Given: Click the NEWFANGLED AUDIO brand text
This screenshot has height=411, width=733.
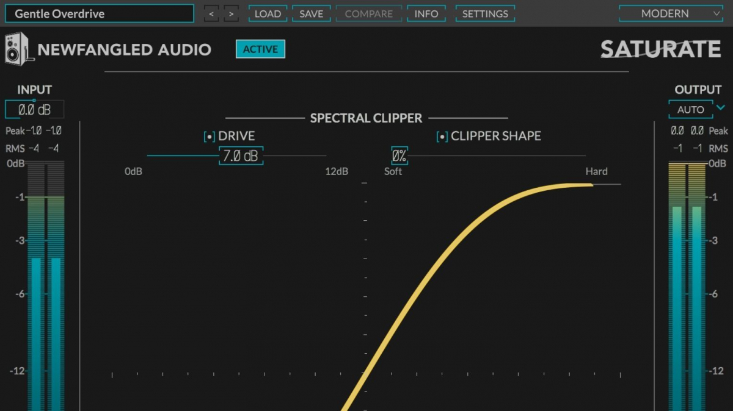Looking at the screenshot, I should [125, 50].
